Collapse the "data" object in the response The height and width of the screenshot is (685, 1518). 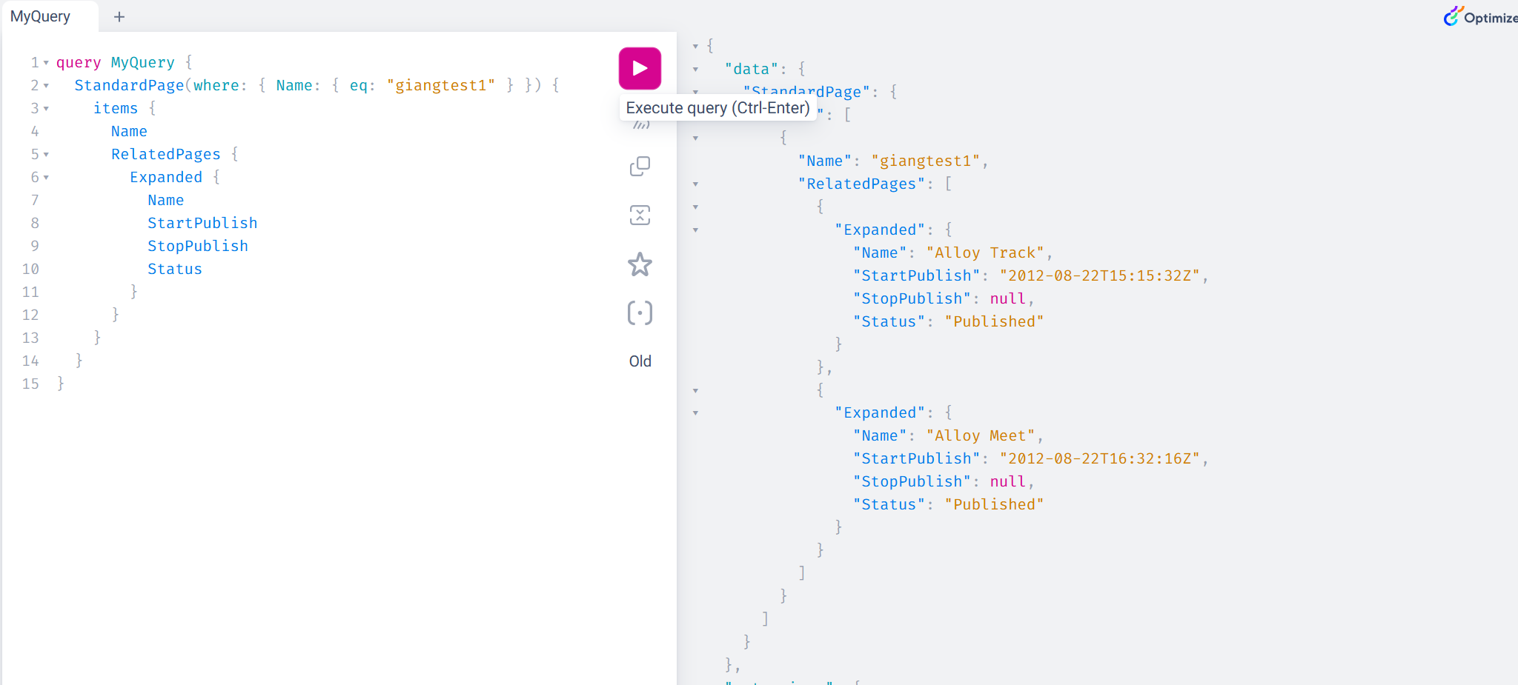coord(695,70)
